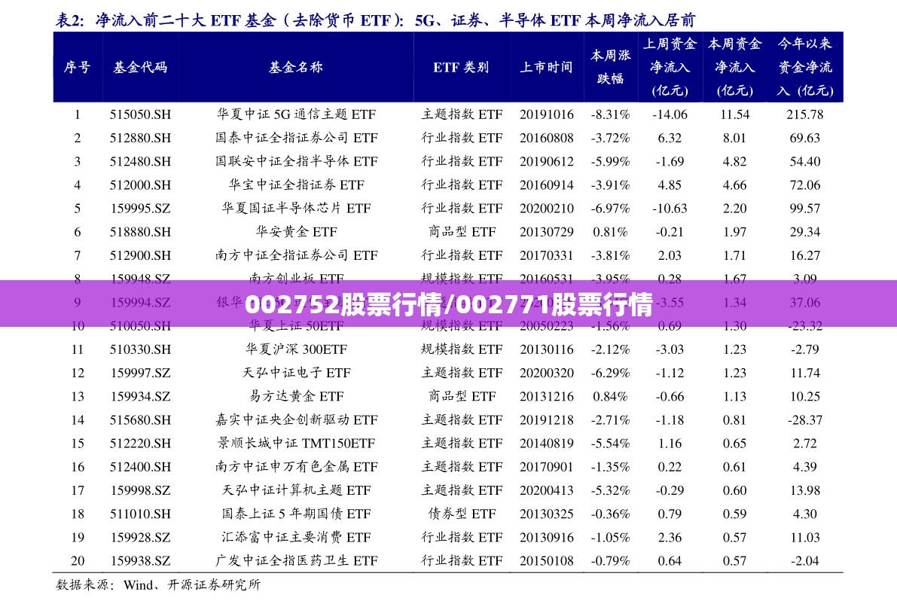
Task: Click the 基金代码 column header
Action: click(x=140, y=67)
